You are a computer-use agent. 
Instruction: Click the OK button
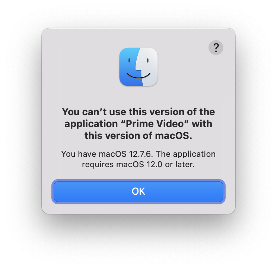[138, 192]
